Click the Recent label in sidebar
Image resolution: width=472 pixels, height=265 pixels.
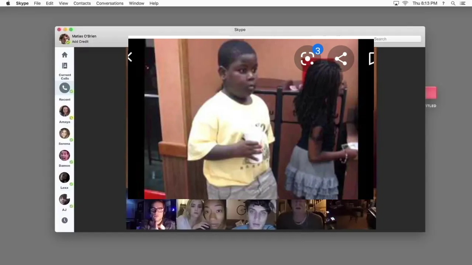click(65, 99)
